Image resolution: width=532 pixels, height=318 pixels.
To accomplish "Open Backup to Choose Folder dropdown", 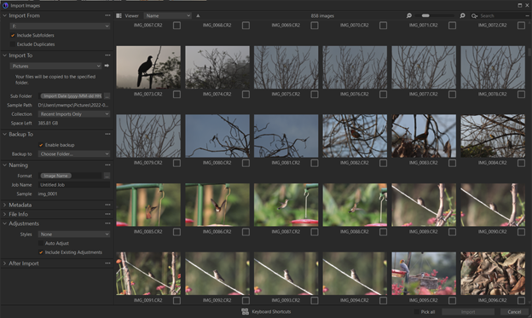I will coord(74,153).
